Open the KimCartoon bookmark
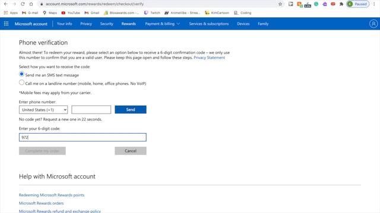 click(217, 13)
